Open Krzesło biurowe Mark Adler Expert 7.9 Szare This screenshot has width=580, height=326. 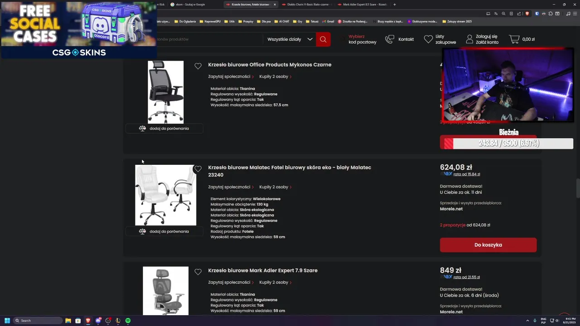(x=263, y=270)
